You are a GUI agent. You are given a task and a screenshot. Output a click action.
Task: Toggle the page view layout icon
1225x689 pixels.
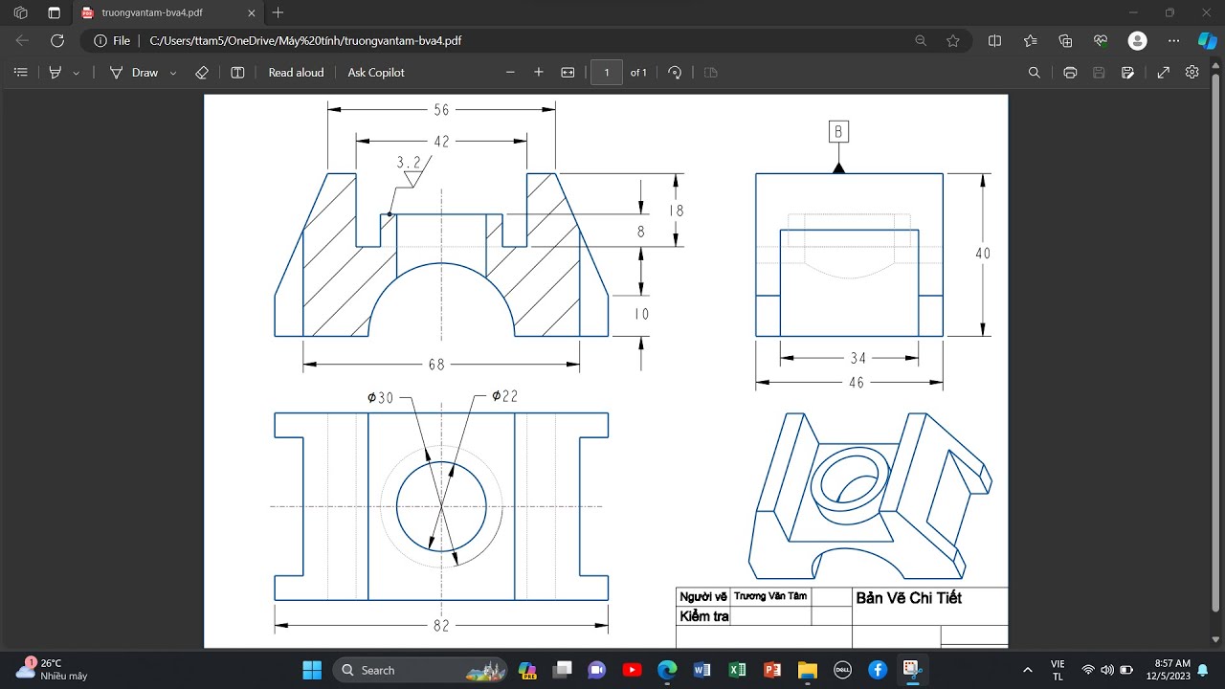tap(238, 73)
